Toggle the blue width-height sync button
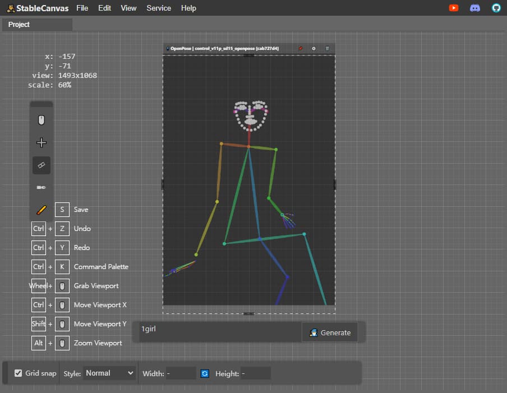Viewport: 507px width, 393px height. (205, 373)
